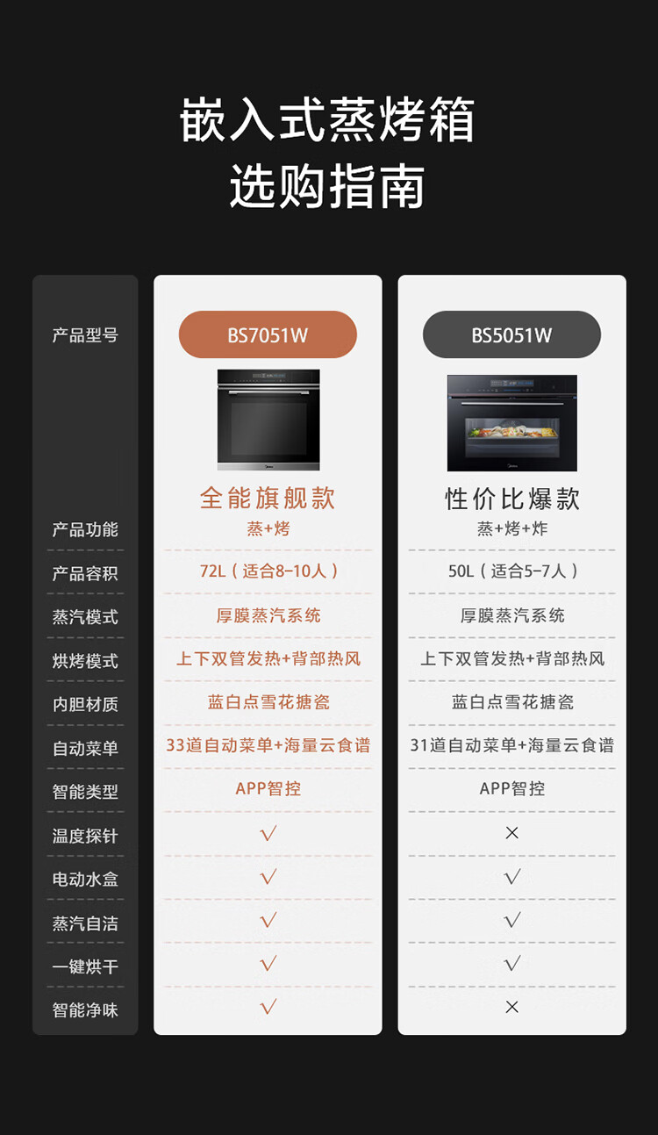Click BS5051W temperature probe cross mark
The height and width of the screenshot is (1135, 658).
pos(512,833)
